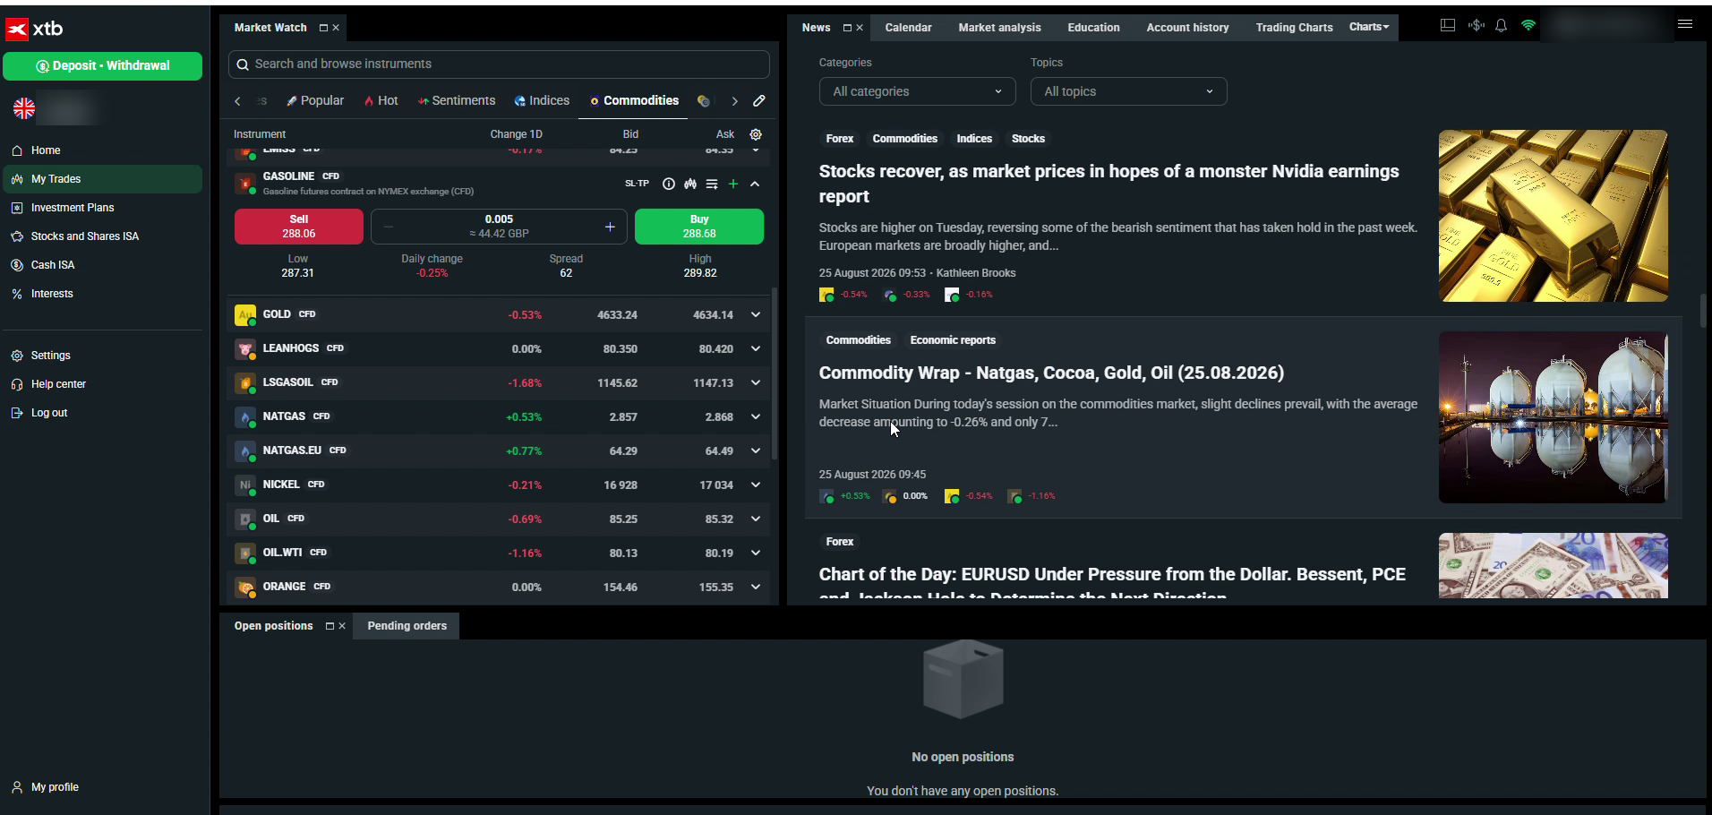Click Deposit · Withdrawal button
The image size is (1712, 815).
[x=102, y=66]
